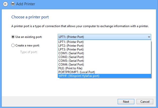Select COM1: (Serial Port) entry
This screenshot has height=108, width=158.
[x=104, y=53]
